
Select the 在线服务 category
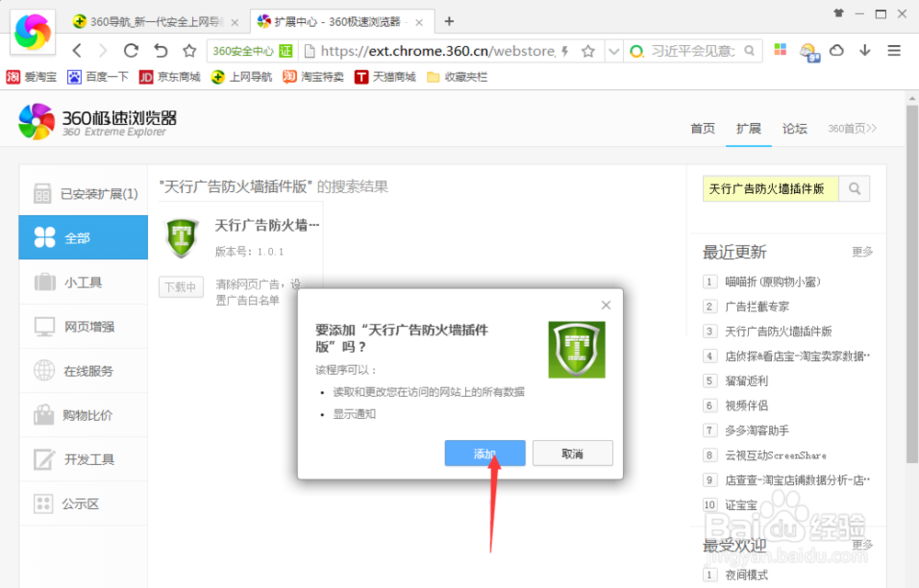[84, 371]
